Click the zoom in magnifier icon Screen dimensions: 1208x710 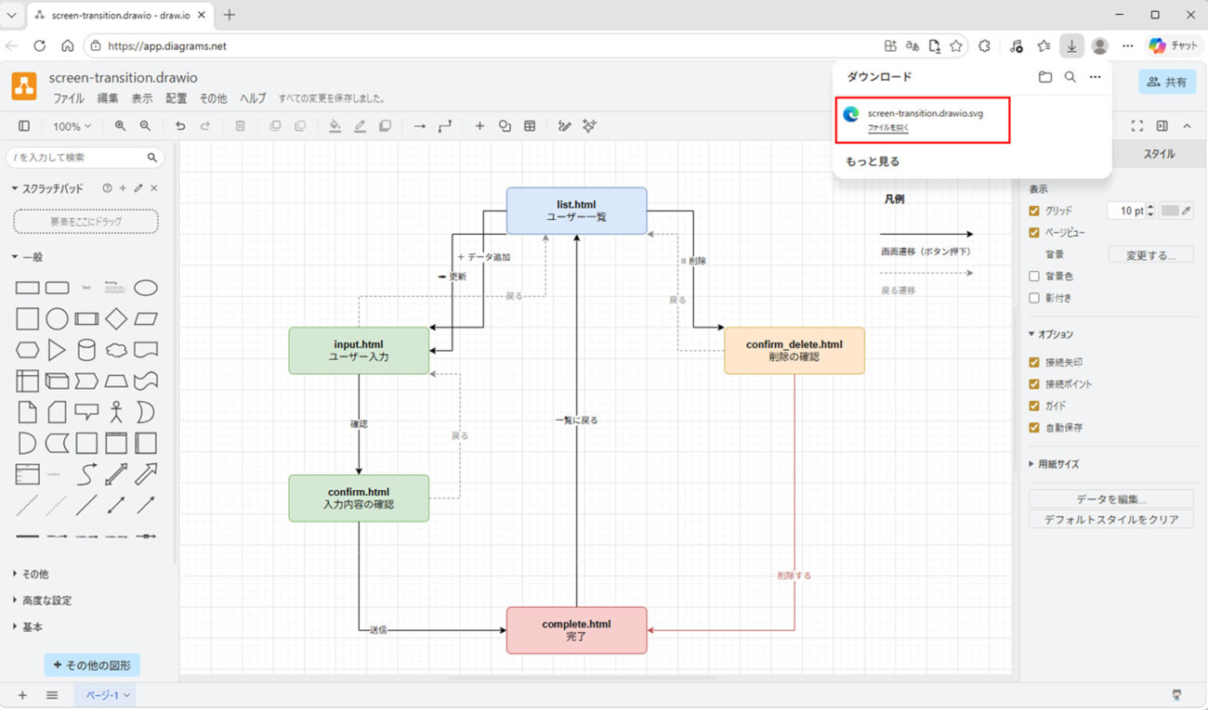pos(120,126)
